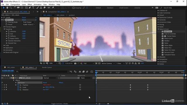187x105 pixels.
Task: Toggle Position property stopwatch
Action: [x=18, y=85]
